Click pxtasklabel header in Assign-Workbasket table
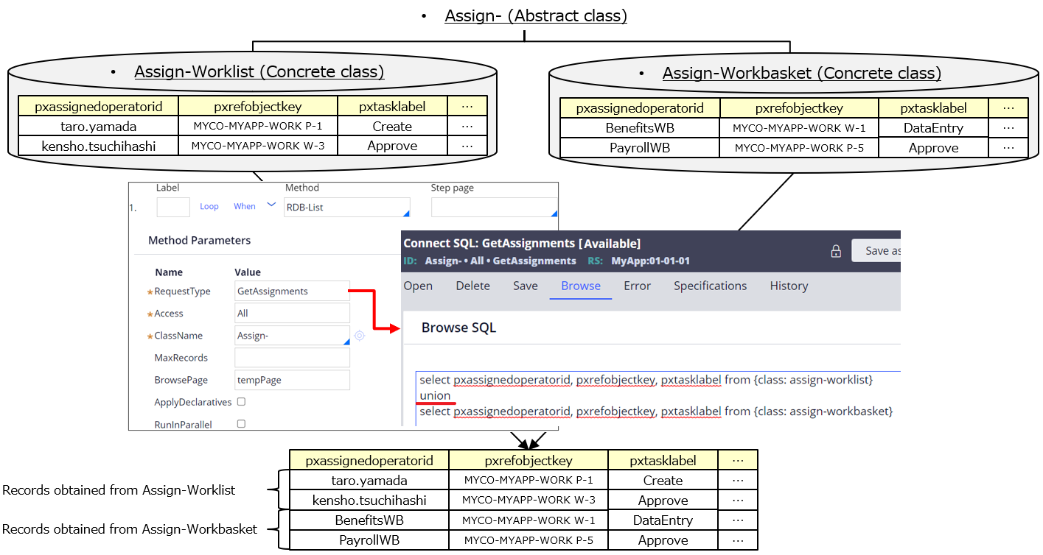The height and width of the screenshot is (555, 1043). (x=933, y=108)
